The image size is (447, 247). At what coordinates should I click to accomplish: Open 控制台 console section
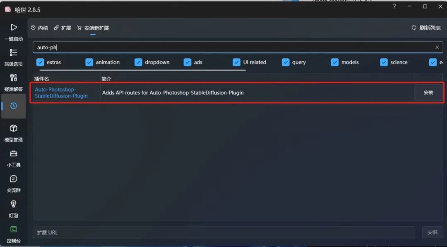[13, 234]
